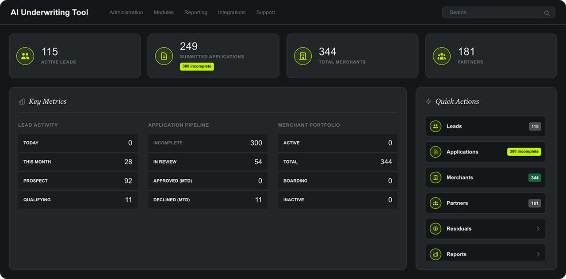Click the PROSPECT row
The height and width of the screenshot is (279, 566).
(x=78, y=181)
